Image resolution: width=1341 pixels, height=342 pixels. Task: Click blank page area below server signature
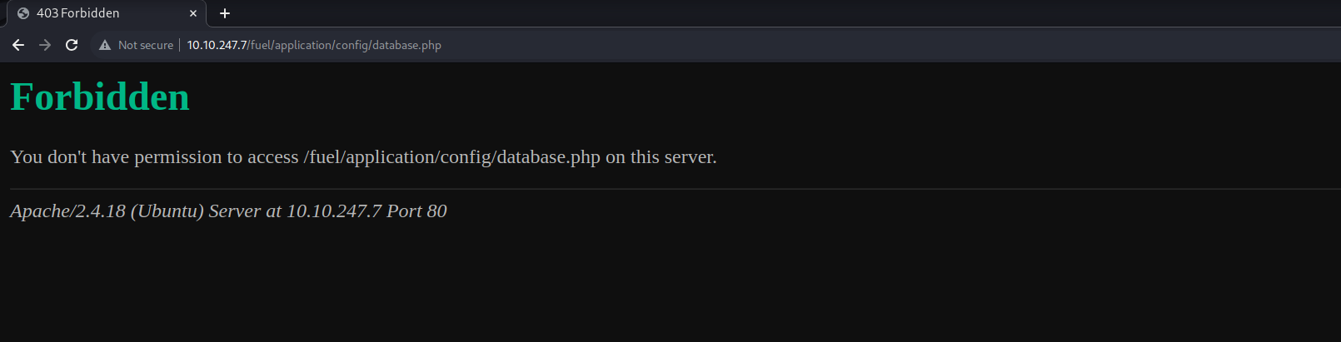[x=666, y=283]
